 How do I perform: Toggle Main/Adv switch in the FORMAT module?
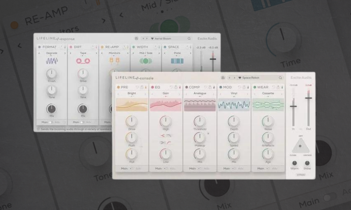(50, 122)
